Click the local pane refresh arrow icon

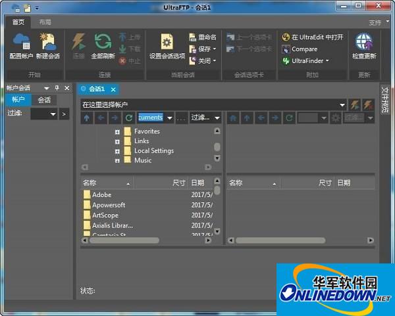129,118
